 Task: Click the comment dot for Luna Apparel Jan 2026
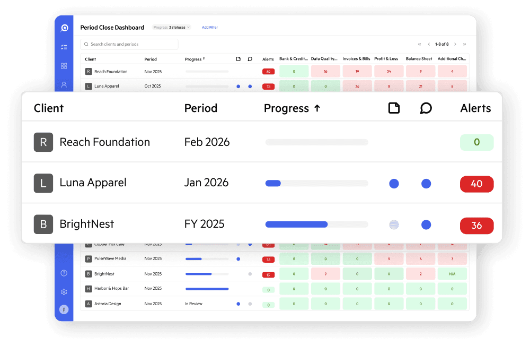click(426, 184)
